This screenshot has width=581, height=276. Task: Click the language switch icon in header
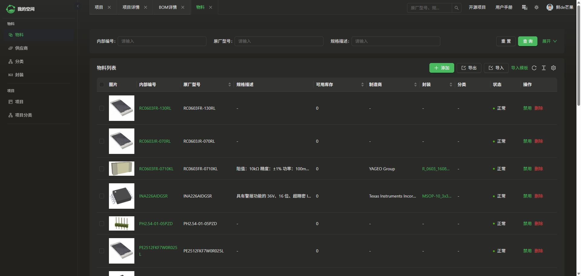click(525, 8)
